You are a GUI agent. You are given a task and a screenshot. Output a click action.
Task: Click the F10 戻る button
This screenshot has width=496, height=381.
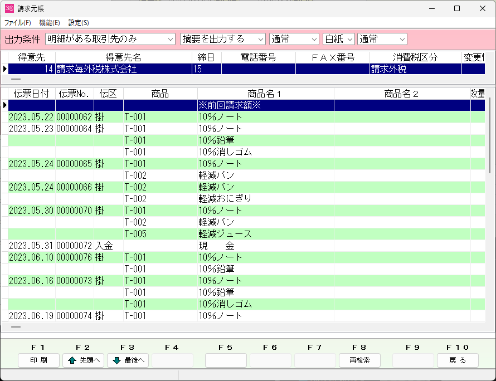pos(458,360)
